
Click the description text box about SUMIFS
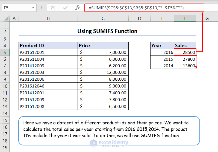(x=109, y=131)
